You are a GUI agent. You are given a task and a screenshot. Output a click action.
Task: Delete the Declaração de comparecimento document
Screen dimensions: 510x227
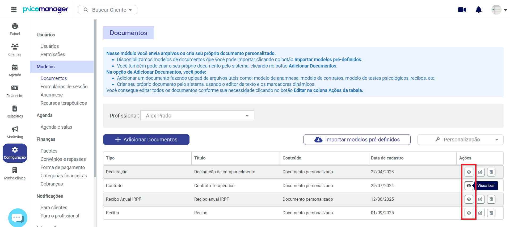(x=491, y=172)
